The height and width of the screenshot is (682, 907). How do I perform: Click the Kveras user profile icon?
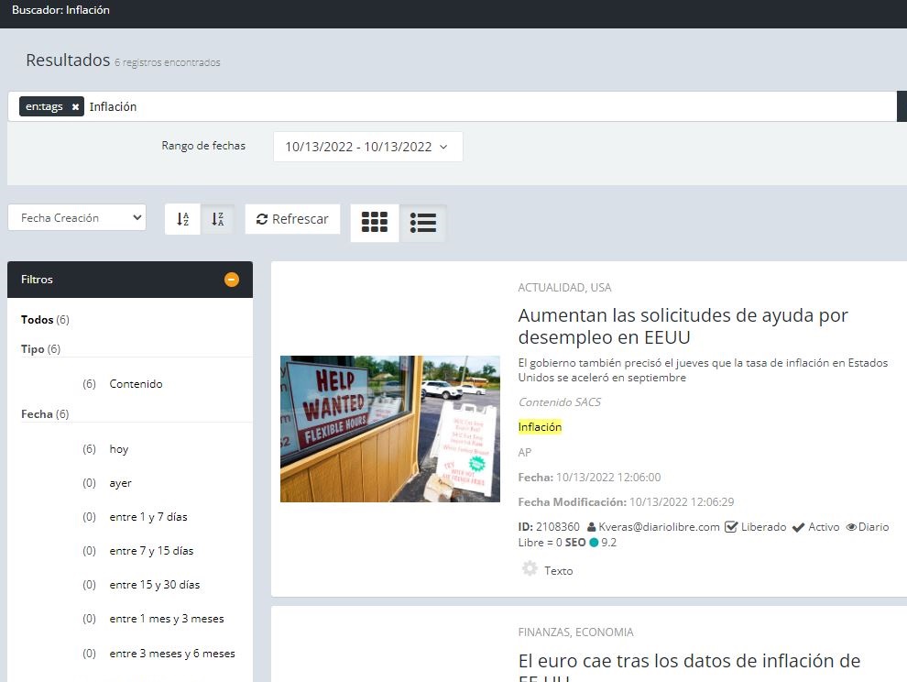click(x=596, y=526)
